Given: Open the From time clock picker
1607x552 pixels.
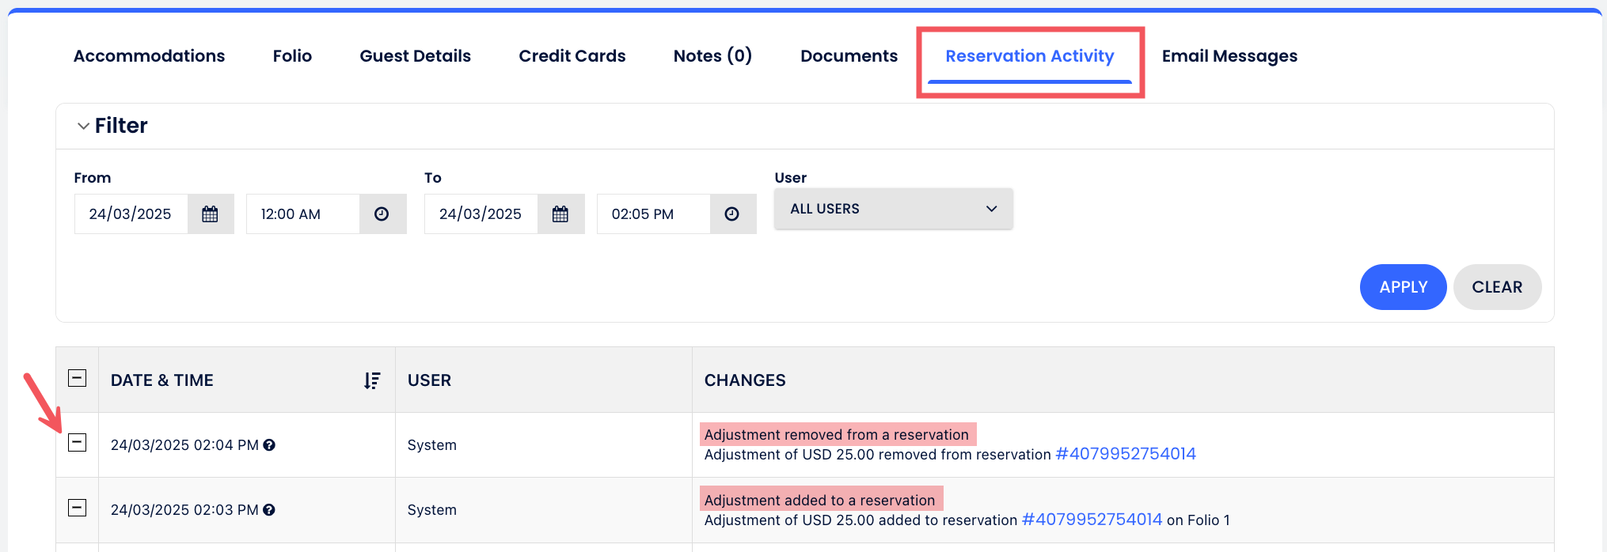Looking at the screenshot, I should point(382,214).
